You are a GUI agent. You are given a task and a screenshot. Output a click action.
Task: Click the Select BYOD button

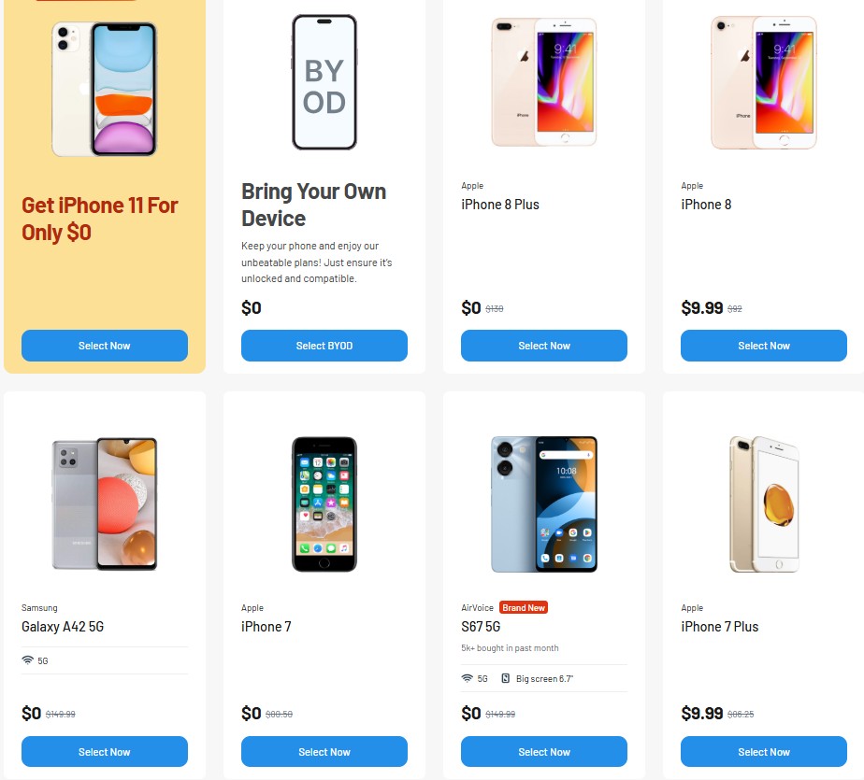tap(324, 346)
